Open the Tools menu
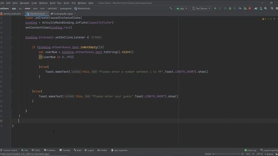Viewport: 278px width, 156px height. pos(66,3)
